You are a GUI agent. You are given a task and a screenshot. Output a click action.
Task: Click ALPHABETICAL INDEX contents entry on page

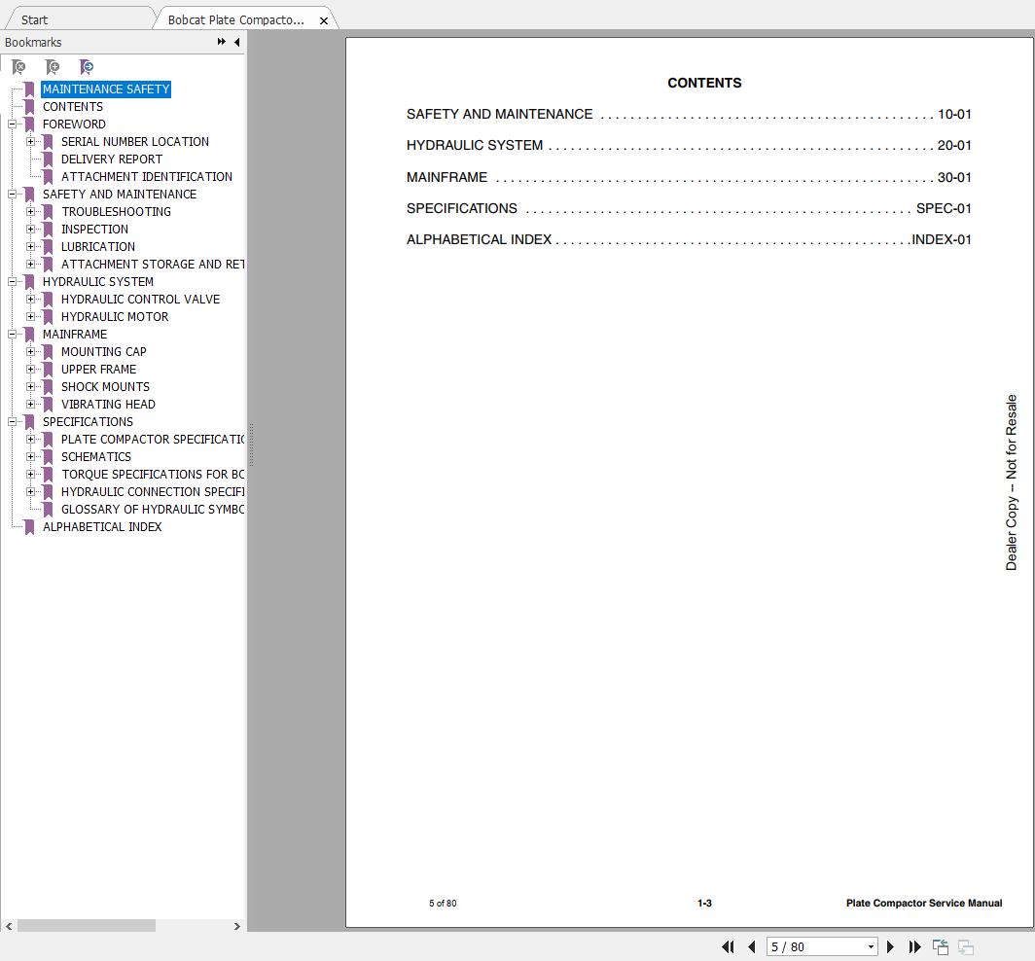pyautogui.click(x=689, y=239)
